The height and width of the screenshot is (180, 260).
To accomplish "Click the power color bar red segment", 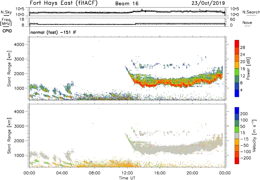I will 237,44.
